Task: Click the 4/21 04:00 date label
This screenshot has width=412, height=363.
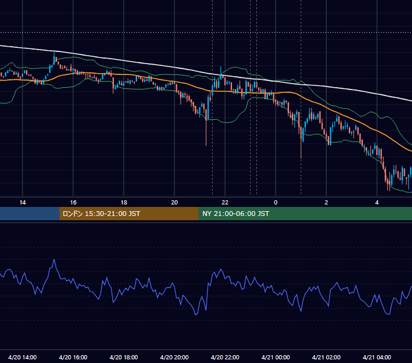Action: 377,357
